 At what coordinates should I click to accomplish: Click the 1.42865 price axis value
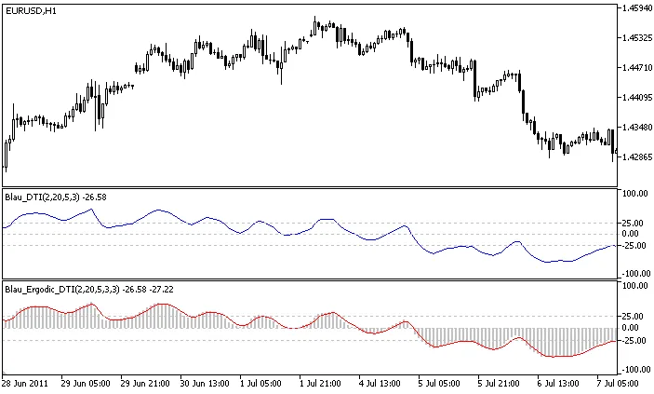(635, 157)
